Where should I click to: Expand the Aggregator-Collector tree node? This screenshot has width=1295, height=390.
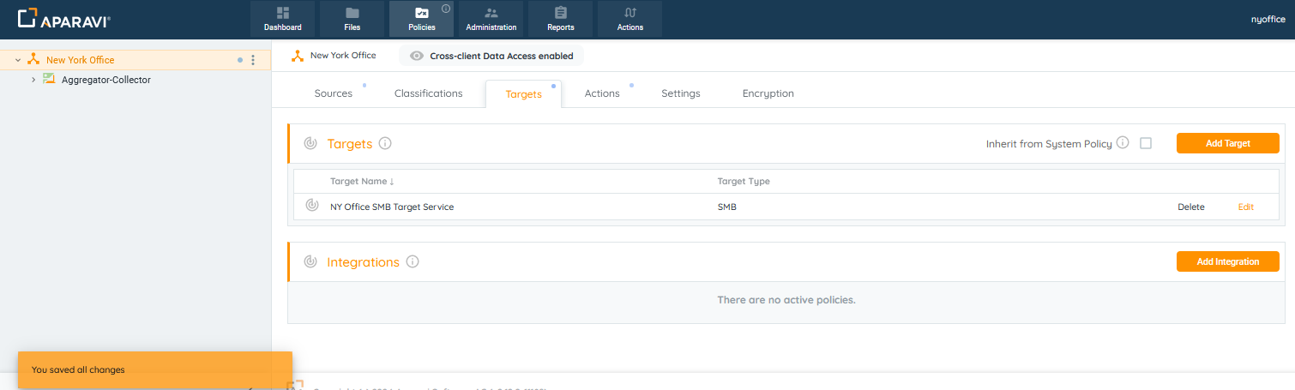(x=33, y=80)
